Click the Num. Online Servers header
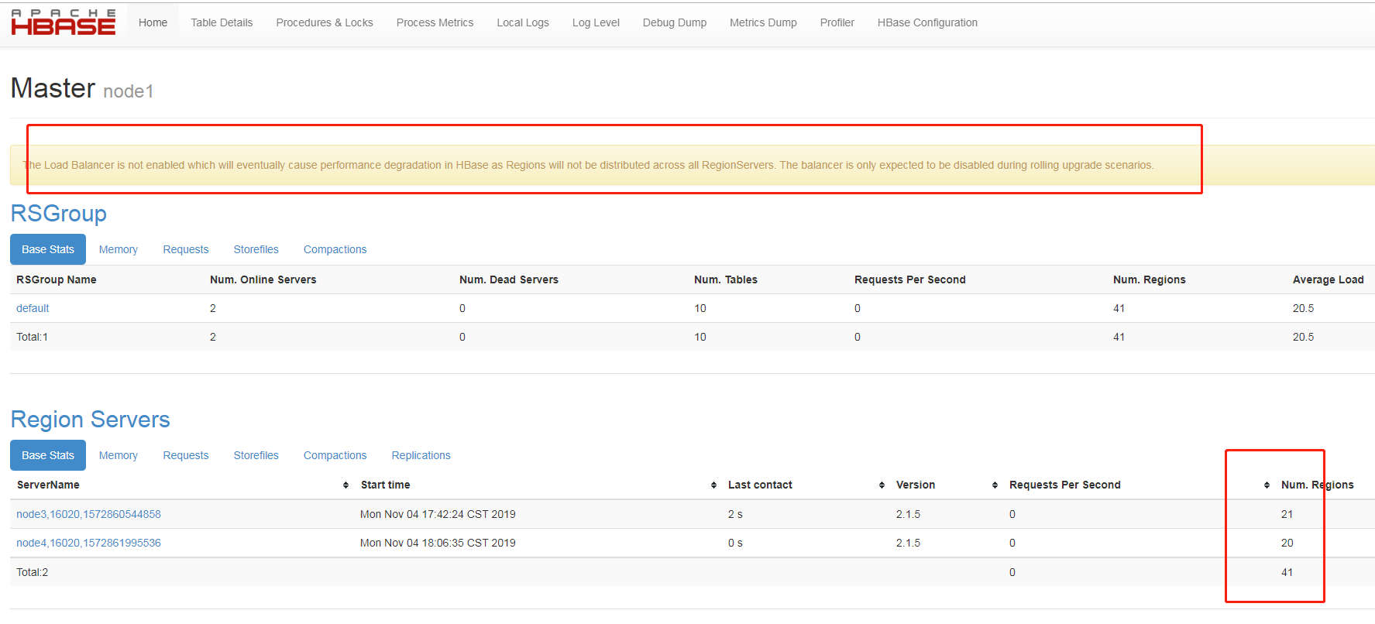Image resolution: width=1375 pixels, height=624 pixels. click(x=263, y=279)
